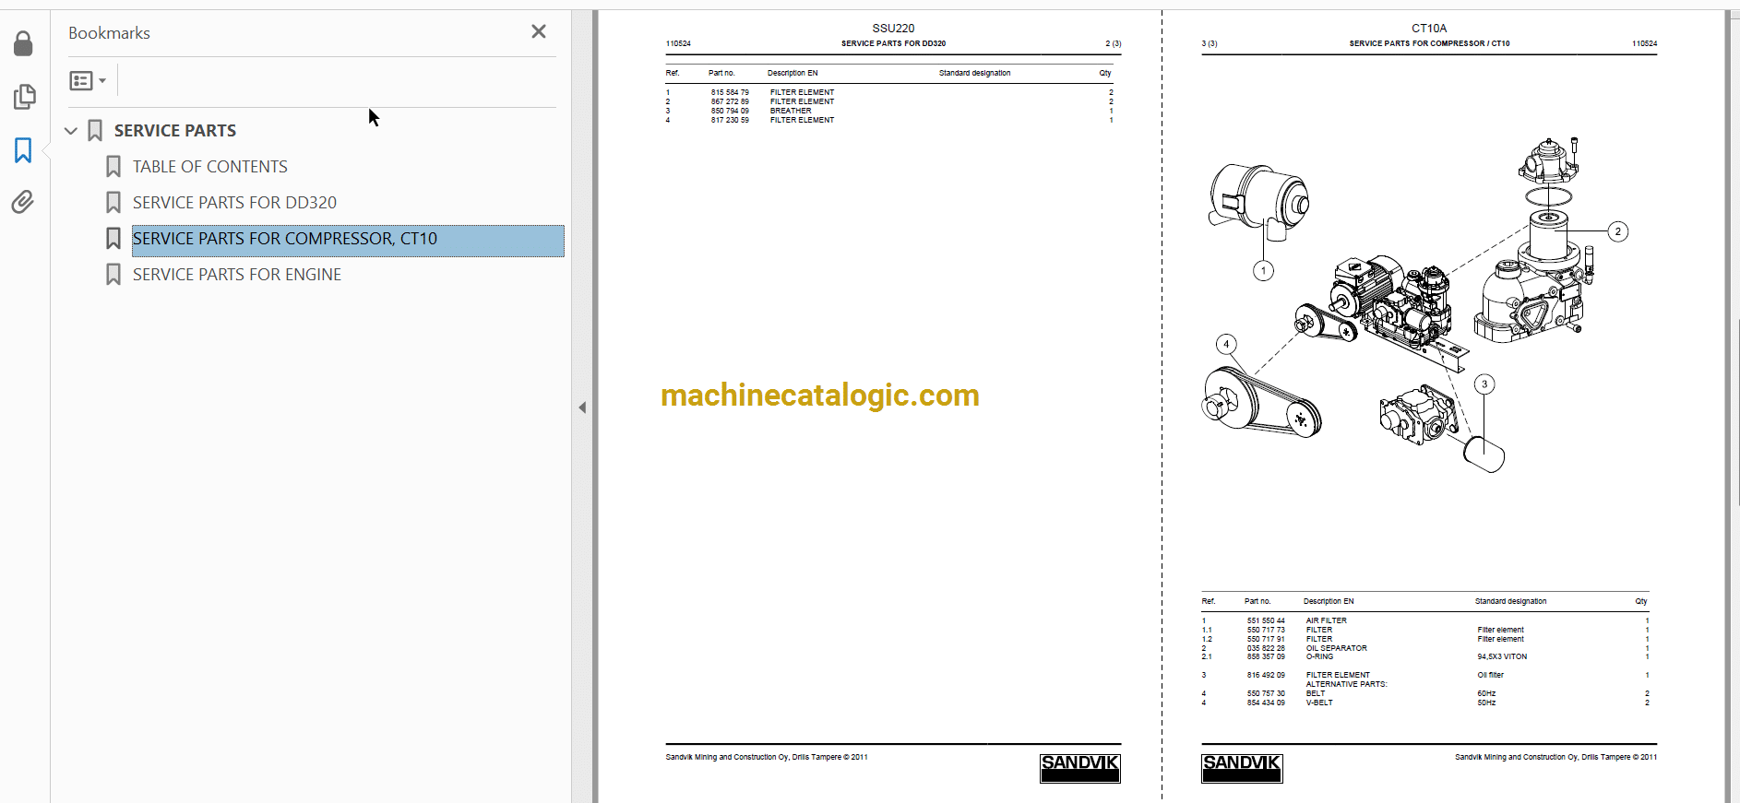Click bookmark icon beside COMPRESSOR, CT10 entry
The width and height of the screenshot is (1740, 803).
pyautogui.click(x=113, y=239)
